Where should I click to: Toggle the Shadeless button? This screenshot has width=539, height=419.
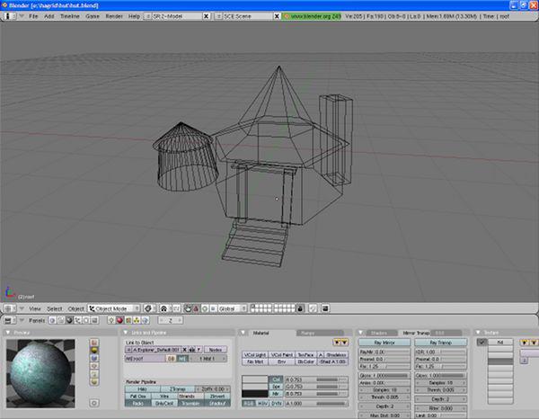[x=336, y=354]
